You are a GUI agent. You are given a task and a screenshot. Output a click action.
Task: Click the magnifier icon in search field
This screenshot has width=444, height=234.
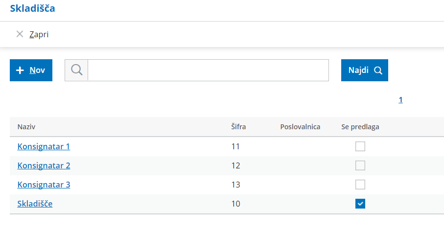76,70
